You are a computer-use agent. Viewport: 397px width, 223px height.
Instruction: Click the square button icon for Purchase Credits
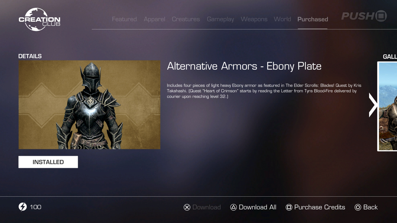point(289,207)
